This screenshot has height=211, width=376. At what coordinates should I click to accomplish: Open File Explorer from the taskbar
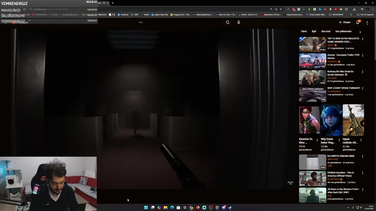tap(165, 207)
